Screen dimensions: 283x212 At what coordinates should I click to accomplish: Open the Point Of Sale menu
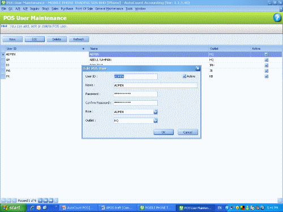[x=84, y=8]
